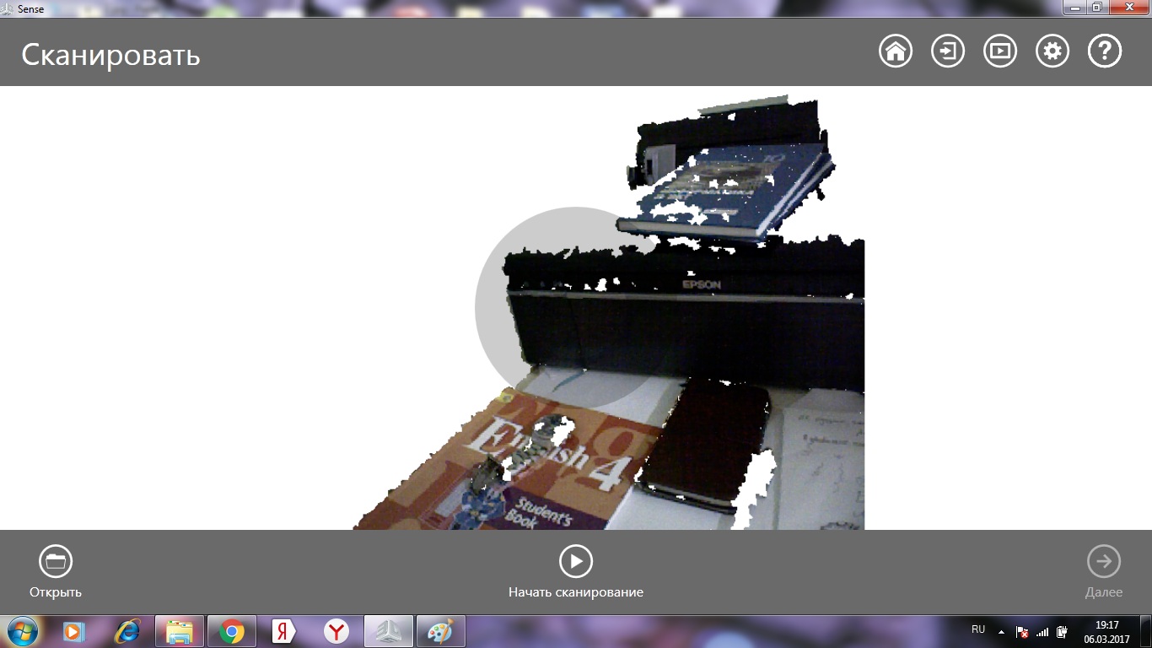Click the RU language indicator
Viewport: 1152px width, 648px height.
[x=978, y=629]
